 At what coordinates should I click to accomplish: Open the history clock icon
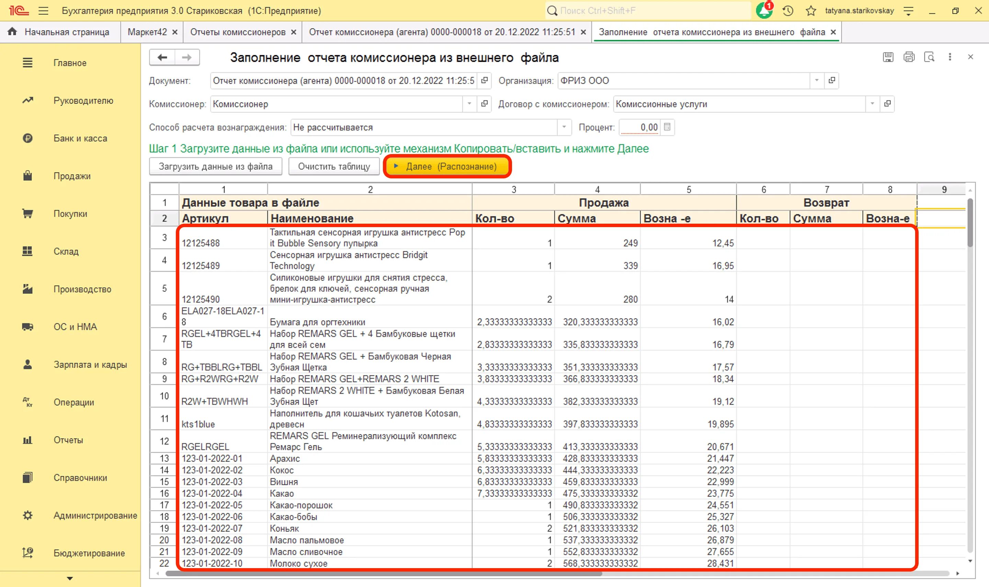pos(787,11)
